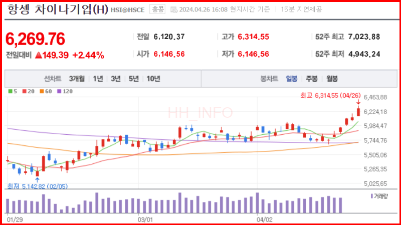401x225 pixels.
Task: Click the percentage change +2.44%
Action: tap(88, 55)
